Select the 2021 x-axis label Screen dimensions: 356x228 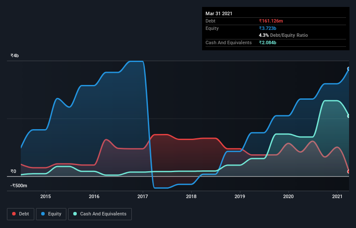[x=337, y=196]
